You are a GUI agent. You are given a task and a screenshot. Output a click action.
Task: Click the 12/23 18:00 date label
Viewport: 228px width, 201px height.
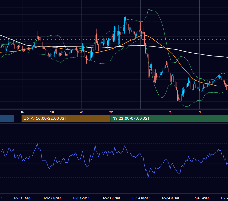pos(52,198)
